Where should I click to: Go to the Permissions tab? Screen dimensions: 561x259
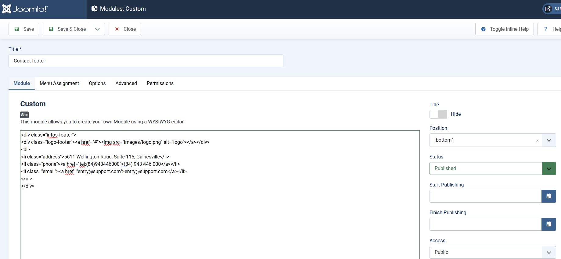160,83
